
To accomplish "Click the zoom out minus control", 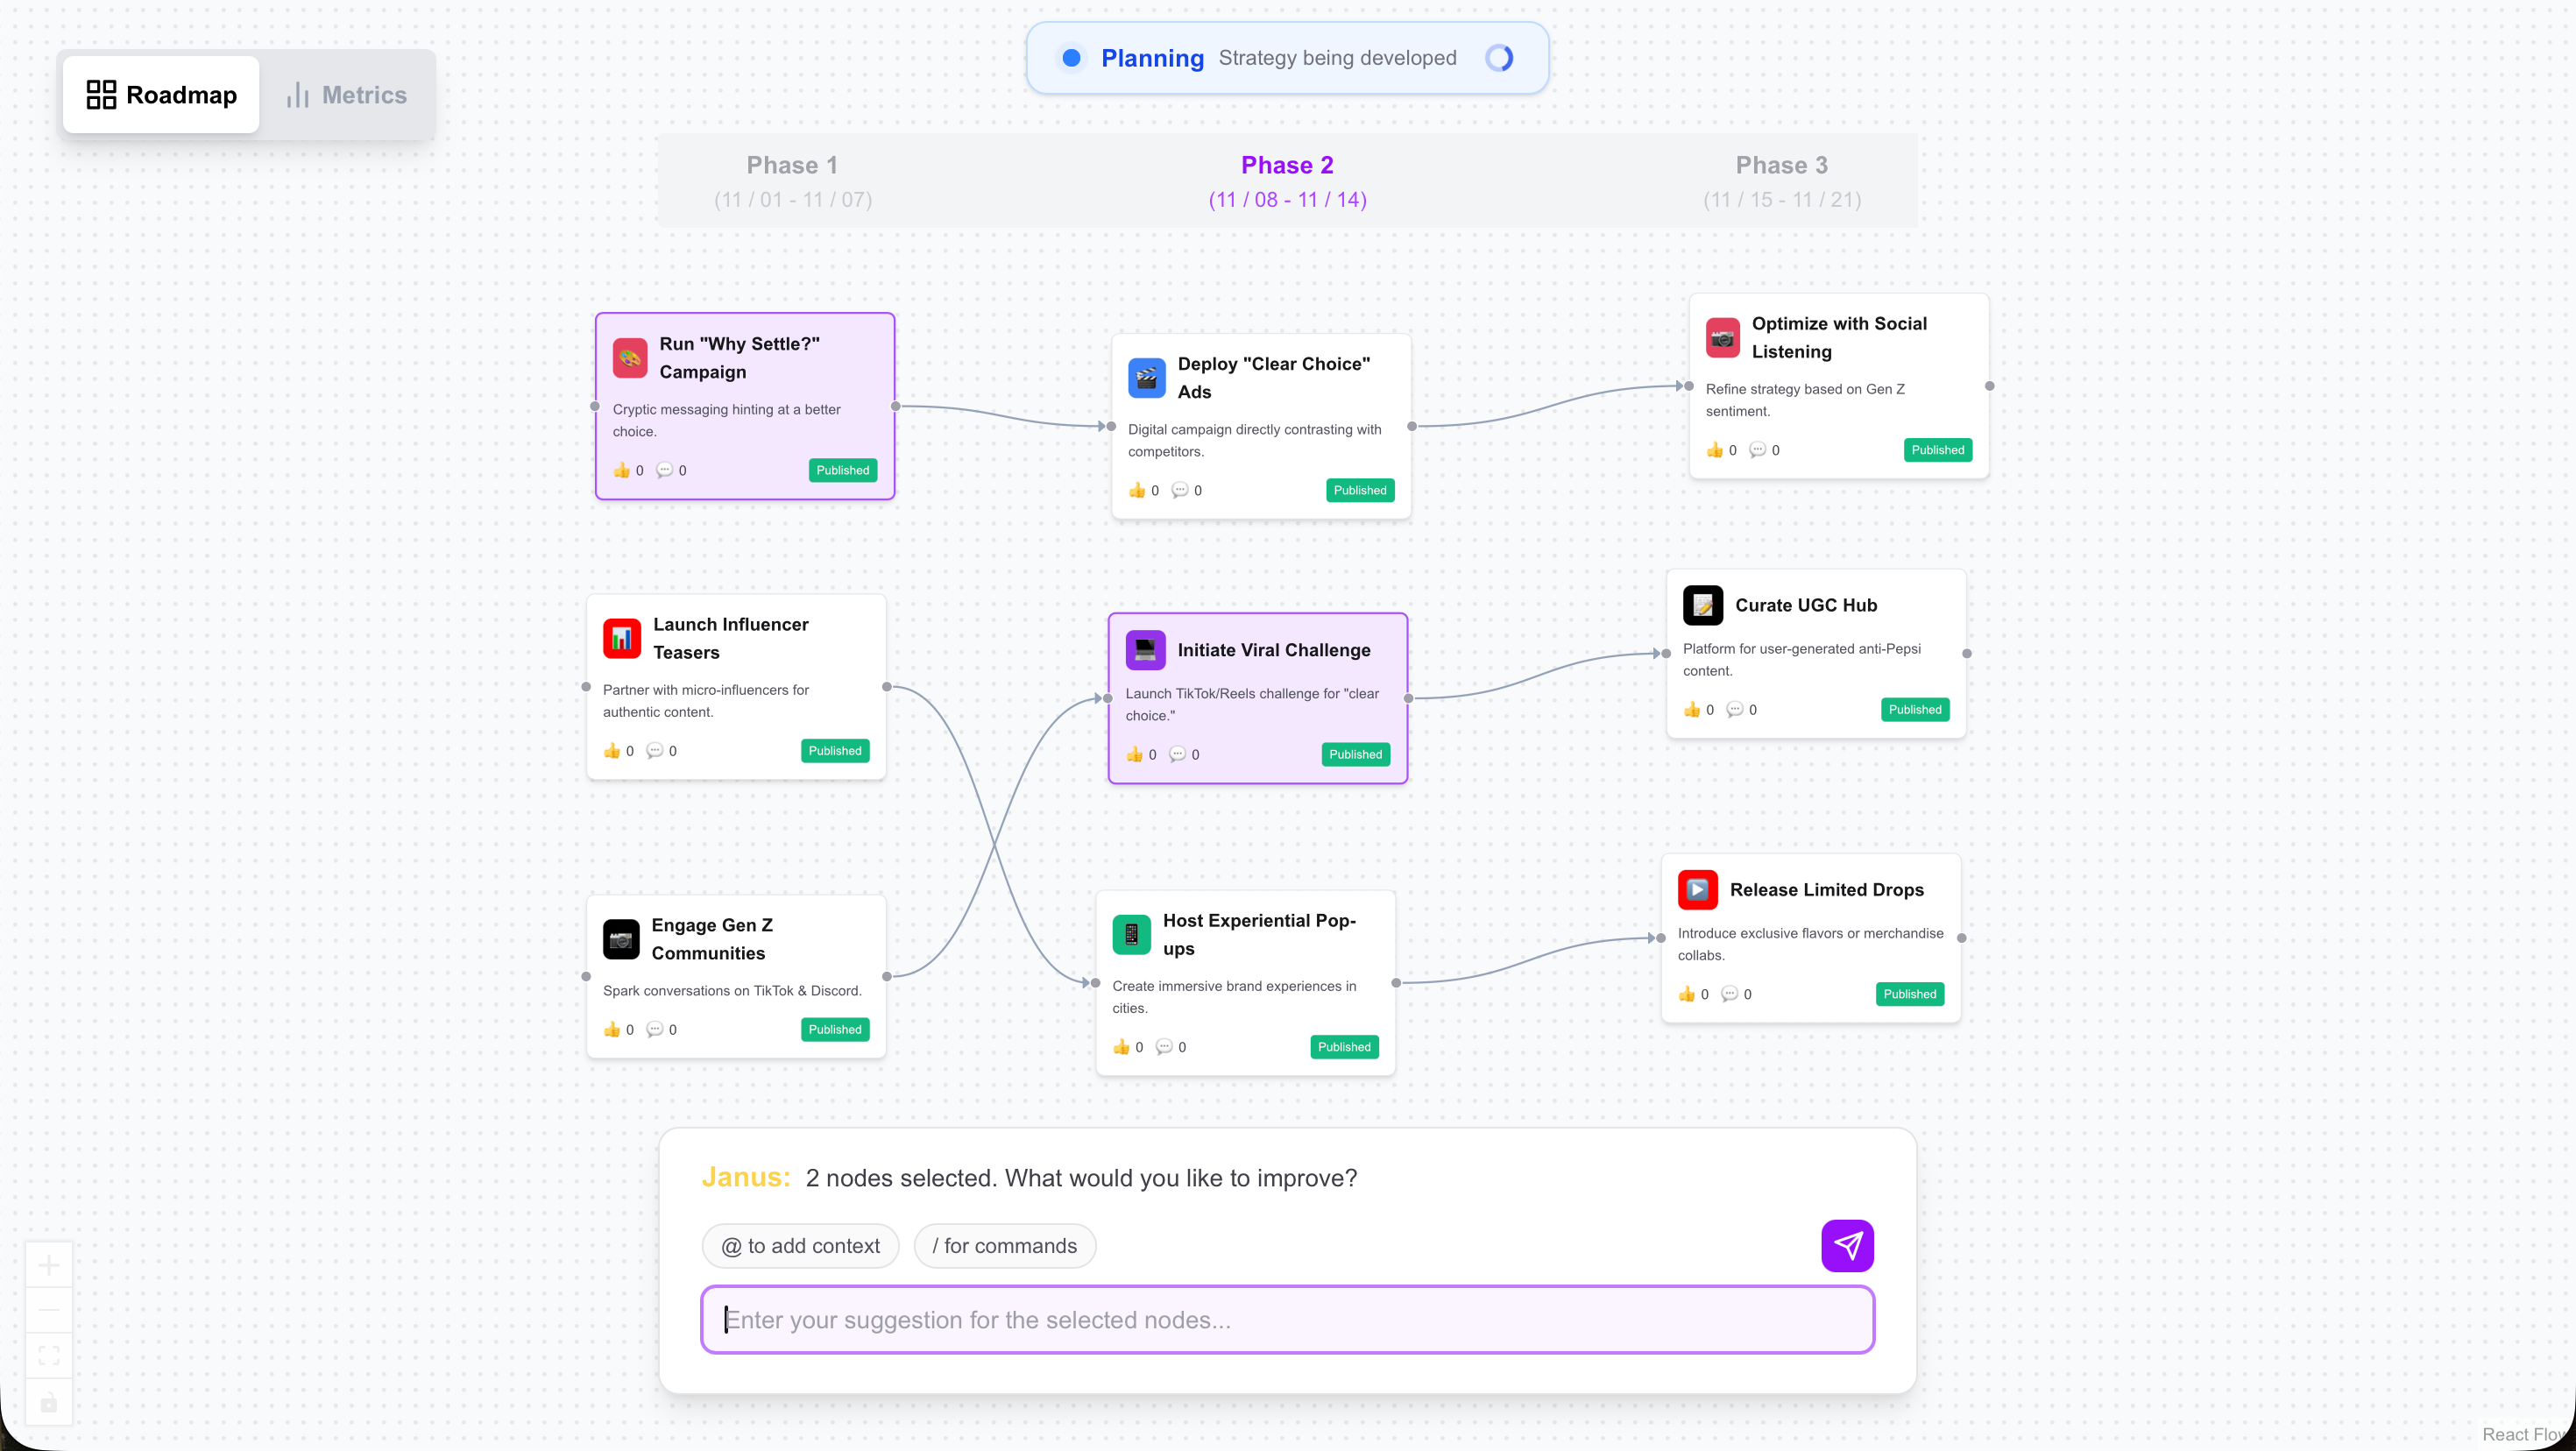I will pyautogui.click(x=49, y=1310).
